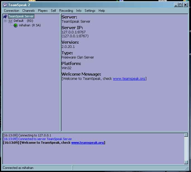Select player mihahan (R SA)
The width and height of the screenshot is (191, 172).
click(x=30, y=25)
